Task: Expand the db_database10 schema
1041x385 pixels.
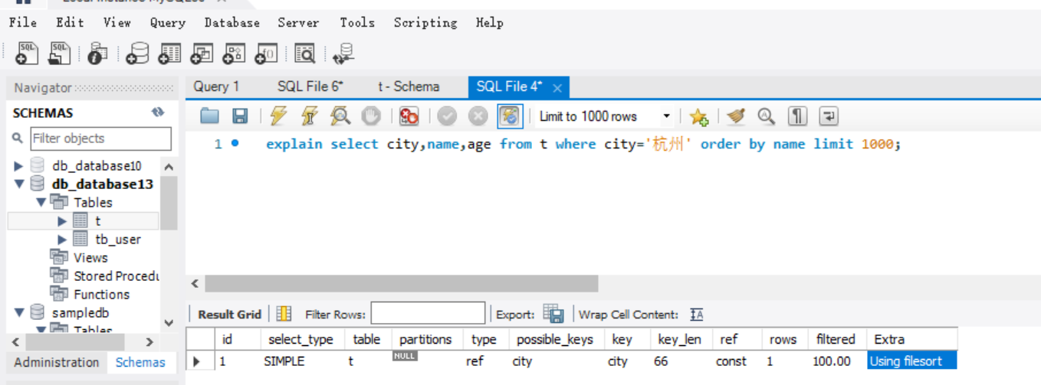Action: click(x=18, y=166)
